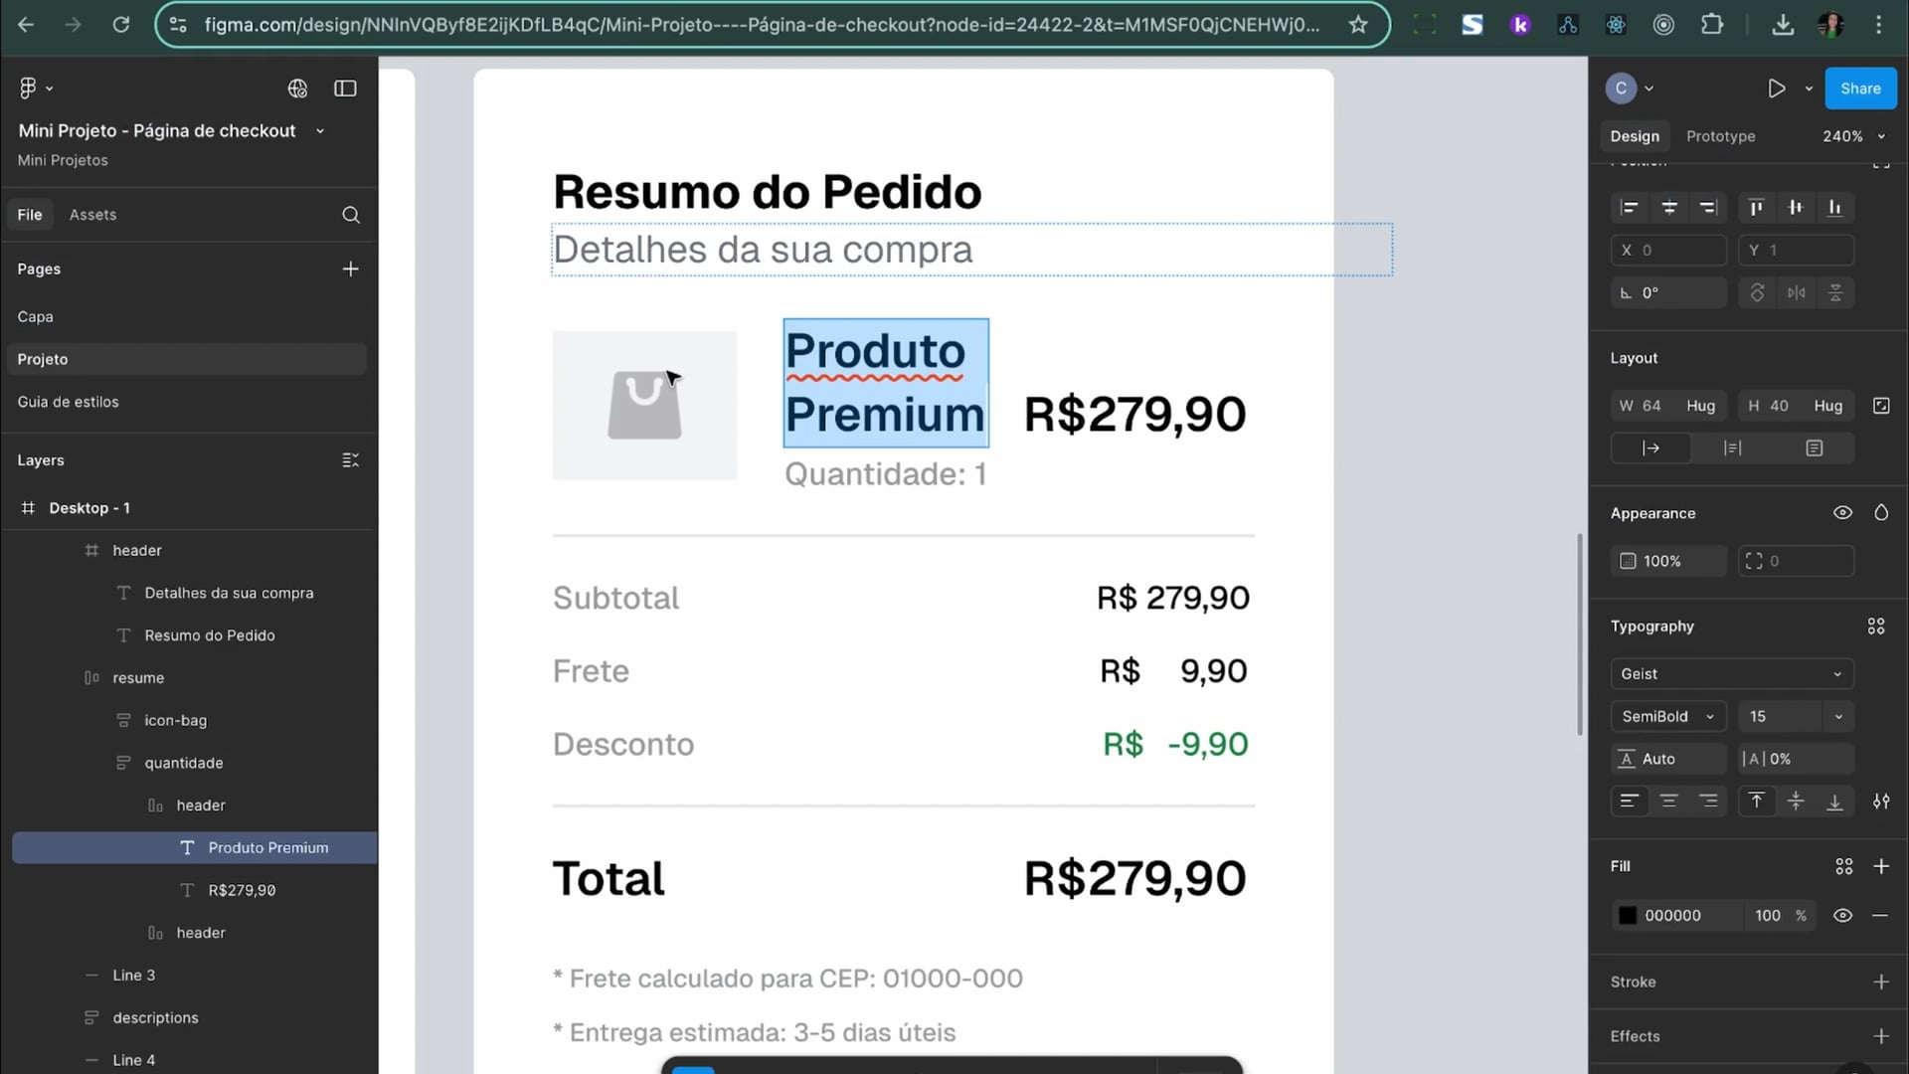
Task: Click the present play icon
Action: click(x=1776, y=89)
